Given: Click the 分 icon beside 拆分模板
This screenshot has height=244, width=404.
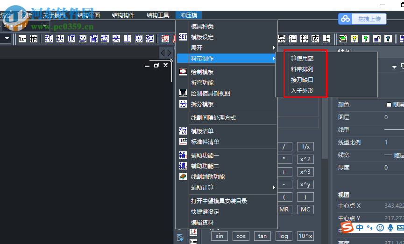Looking at the screenshot, I should pos(183,104).
